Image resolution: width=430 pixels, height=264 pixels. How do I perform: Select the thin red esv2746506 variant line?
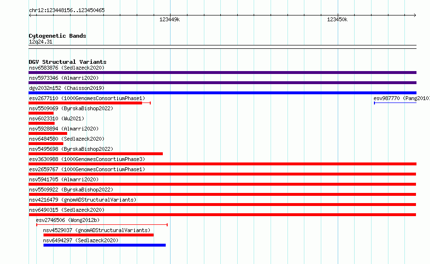102,225
